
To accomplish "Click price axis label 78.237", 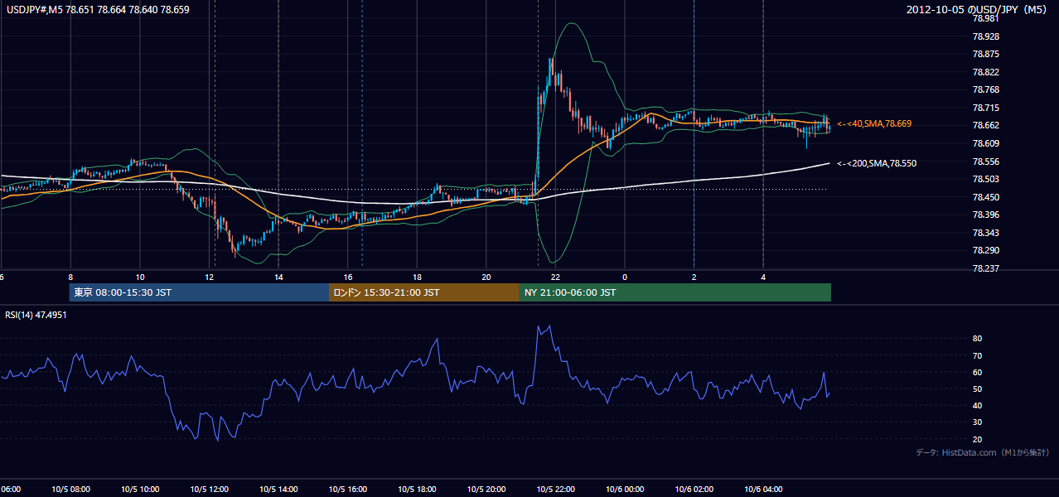I will (x=987, y=268).
